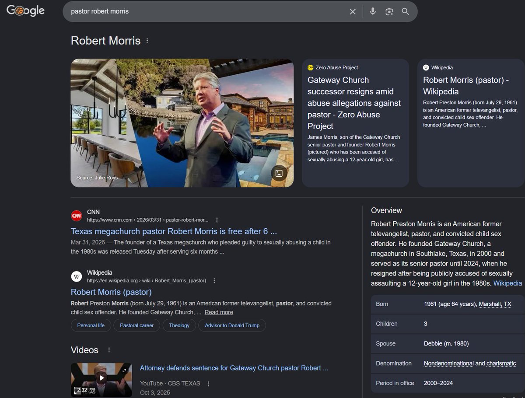This screenshot has width=525, height=398.
Task: Click the Robert Morris knowledge panel title
Action: (106, 41)
